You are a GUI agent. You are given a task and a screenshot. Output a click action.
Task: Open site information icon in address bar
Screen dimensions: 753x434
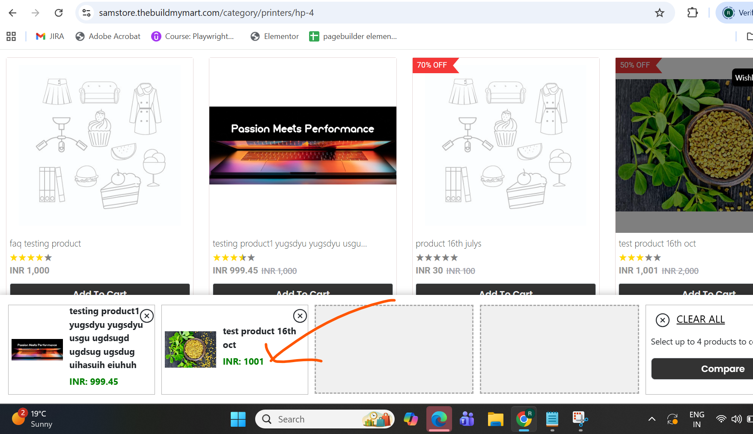[x=86, y=13]
